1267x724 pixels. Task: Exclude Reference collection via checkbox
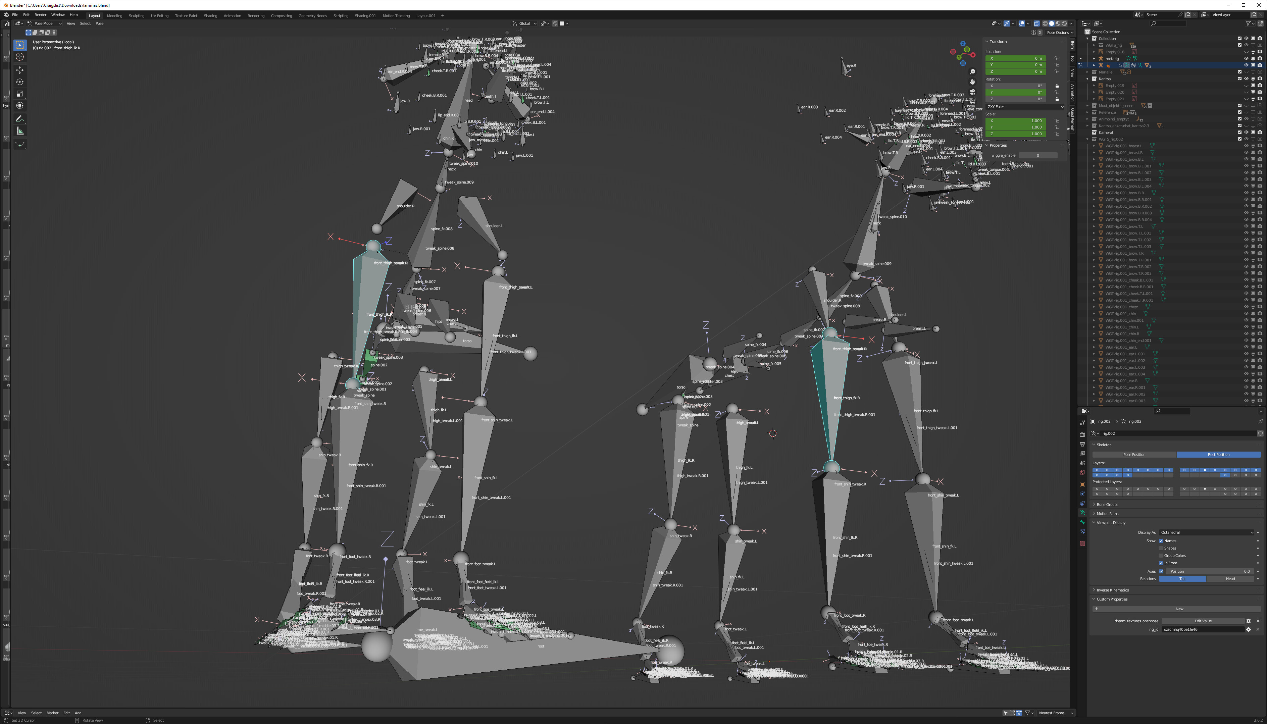(1239, 112)
